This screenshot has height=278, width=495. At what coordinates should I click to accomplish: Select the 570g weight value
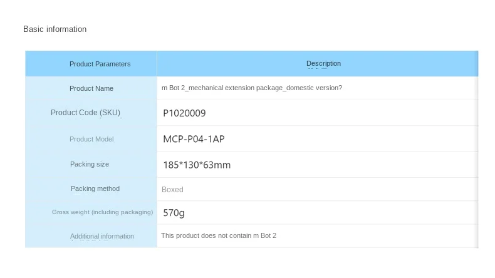(x=174, y=213)
